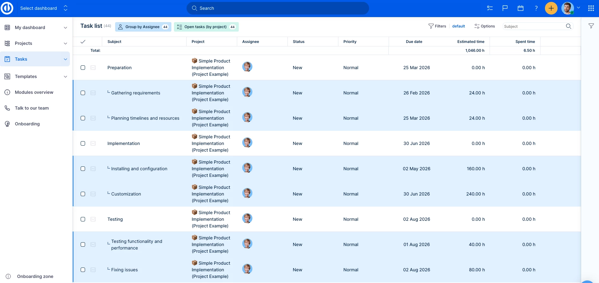Check the Preparation task checkbox

pyautogui.click(x=83, y=68)
